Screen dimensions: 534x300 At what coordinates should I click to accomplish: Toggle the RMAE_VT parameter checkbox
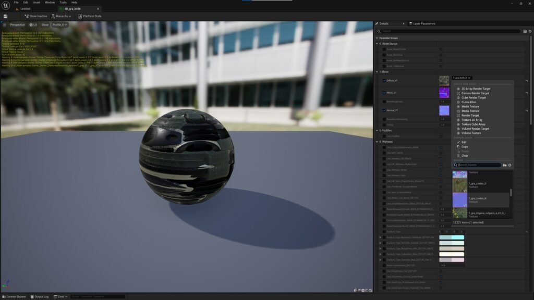coord(384,93)
